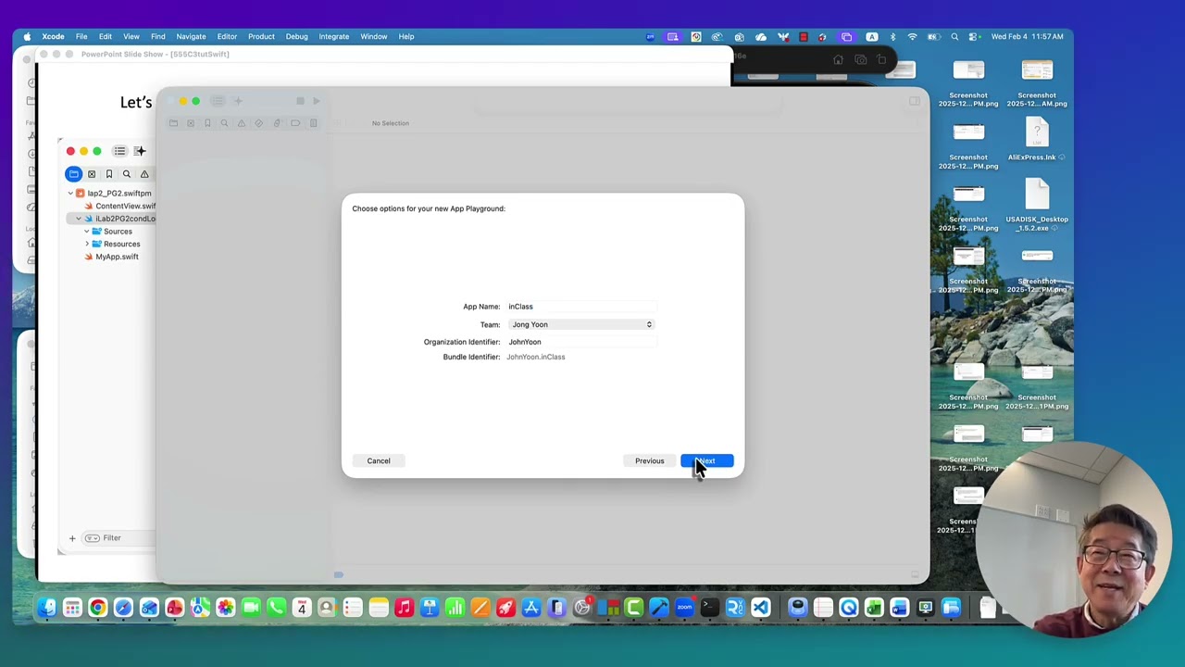
Task: Open the Issue navigator warning icon
Action: 144,174
